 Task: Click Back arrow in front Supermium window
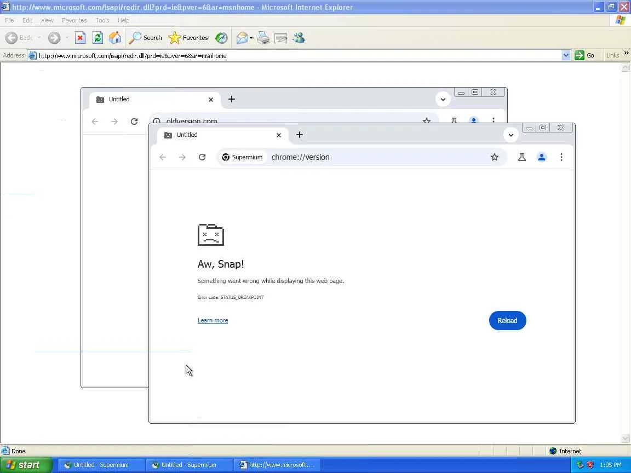[x=163, y=157]
